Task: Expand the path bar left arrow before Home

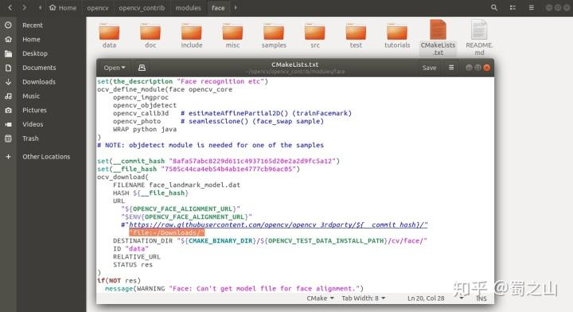Action: tap(40, 8)
